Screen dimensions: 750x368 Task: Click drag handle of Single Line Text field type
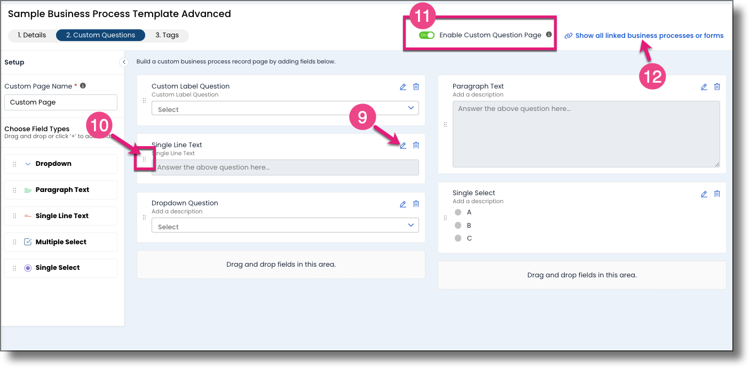pos(15,216)
